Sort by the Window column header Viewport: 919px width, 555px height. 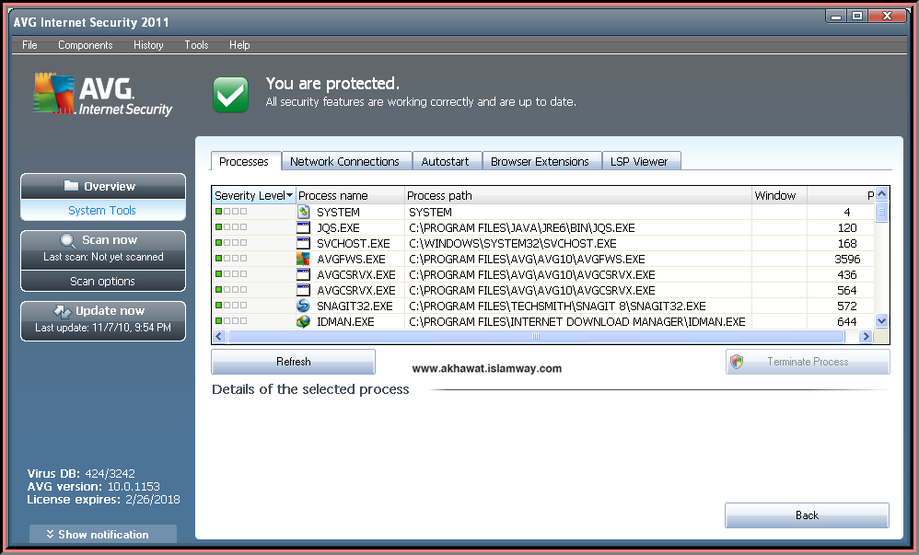(x=780, y=195)
